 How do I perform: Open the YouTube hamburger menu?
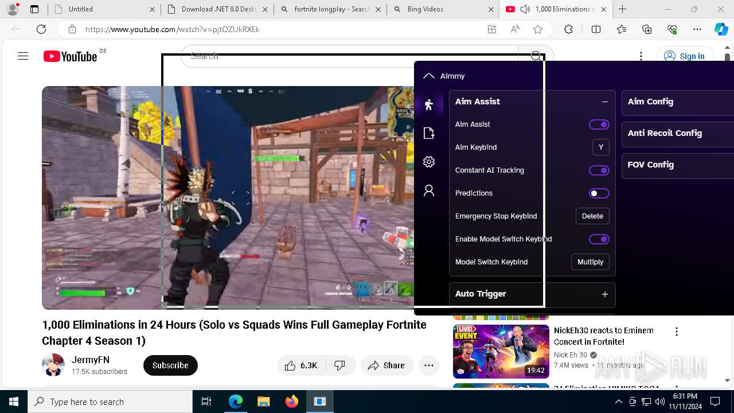(x=23, y=56)
